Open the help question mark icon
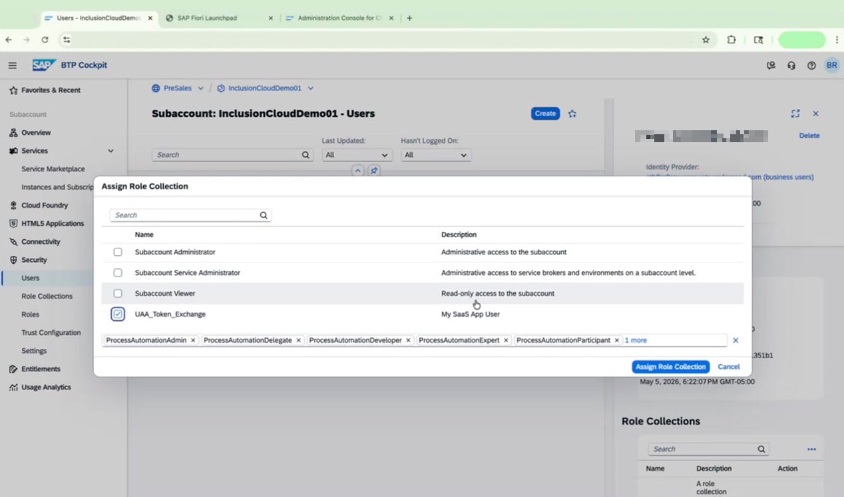The height and width of the screenshot is (497, 844). (811, 65)
